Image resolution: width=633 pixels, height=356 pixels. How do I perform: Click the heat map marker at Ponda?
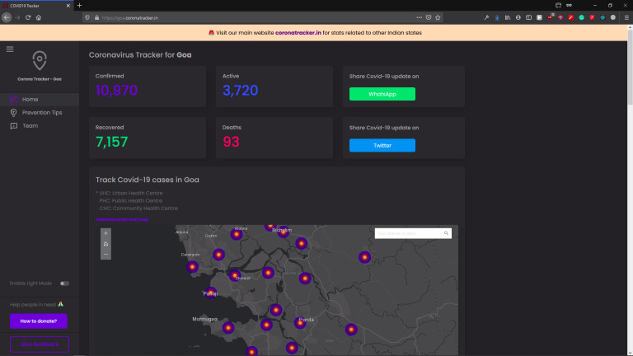300,322
